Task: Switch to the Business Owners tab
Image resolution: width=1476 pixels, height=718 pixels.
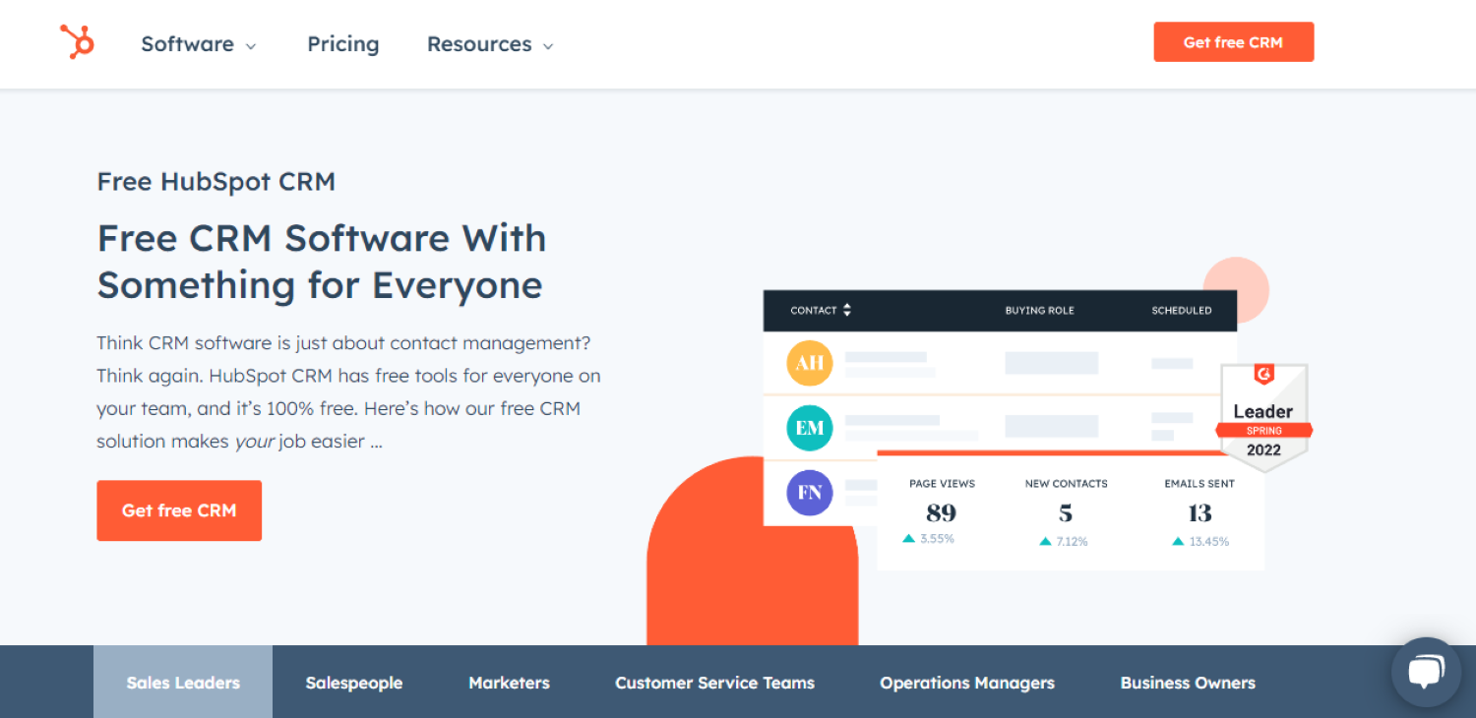Action: click(x=1188, y=683)
